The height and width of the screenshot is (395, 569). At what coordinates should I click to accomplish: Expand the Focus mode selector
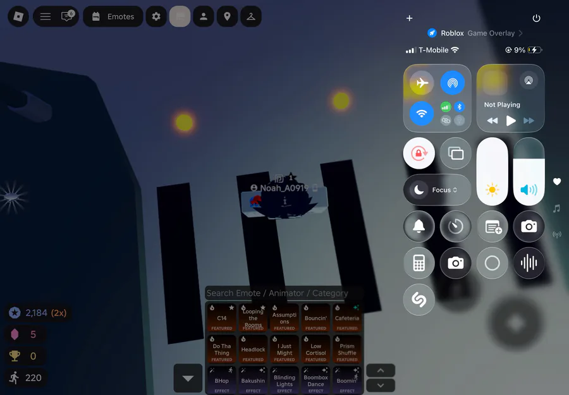437,190
